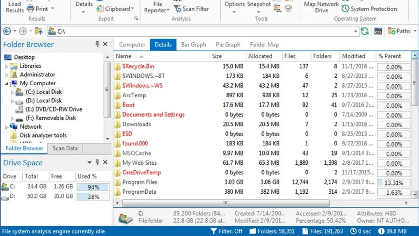Click the green Refresh icon

coord(365,31)
